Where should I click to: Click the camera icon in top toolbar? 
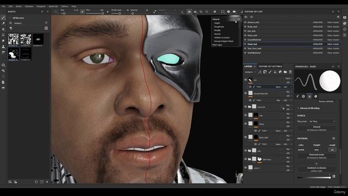click(234, 11)
